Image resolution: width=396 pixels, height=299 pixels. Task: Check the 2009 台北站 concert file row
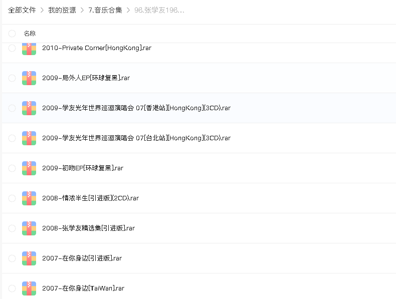pos(12,138)
